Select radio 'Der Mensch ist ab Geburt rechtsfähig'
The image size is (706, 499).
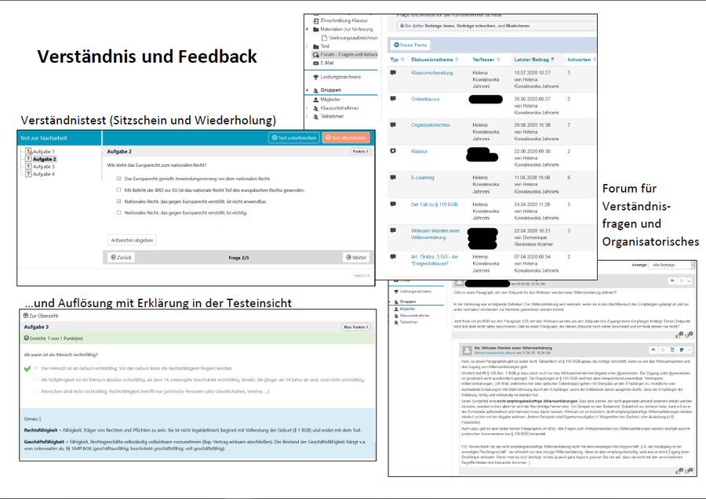pyautogui.click(x=36, y=368)
